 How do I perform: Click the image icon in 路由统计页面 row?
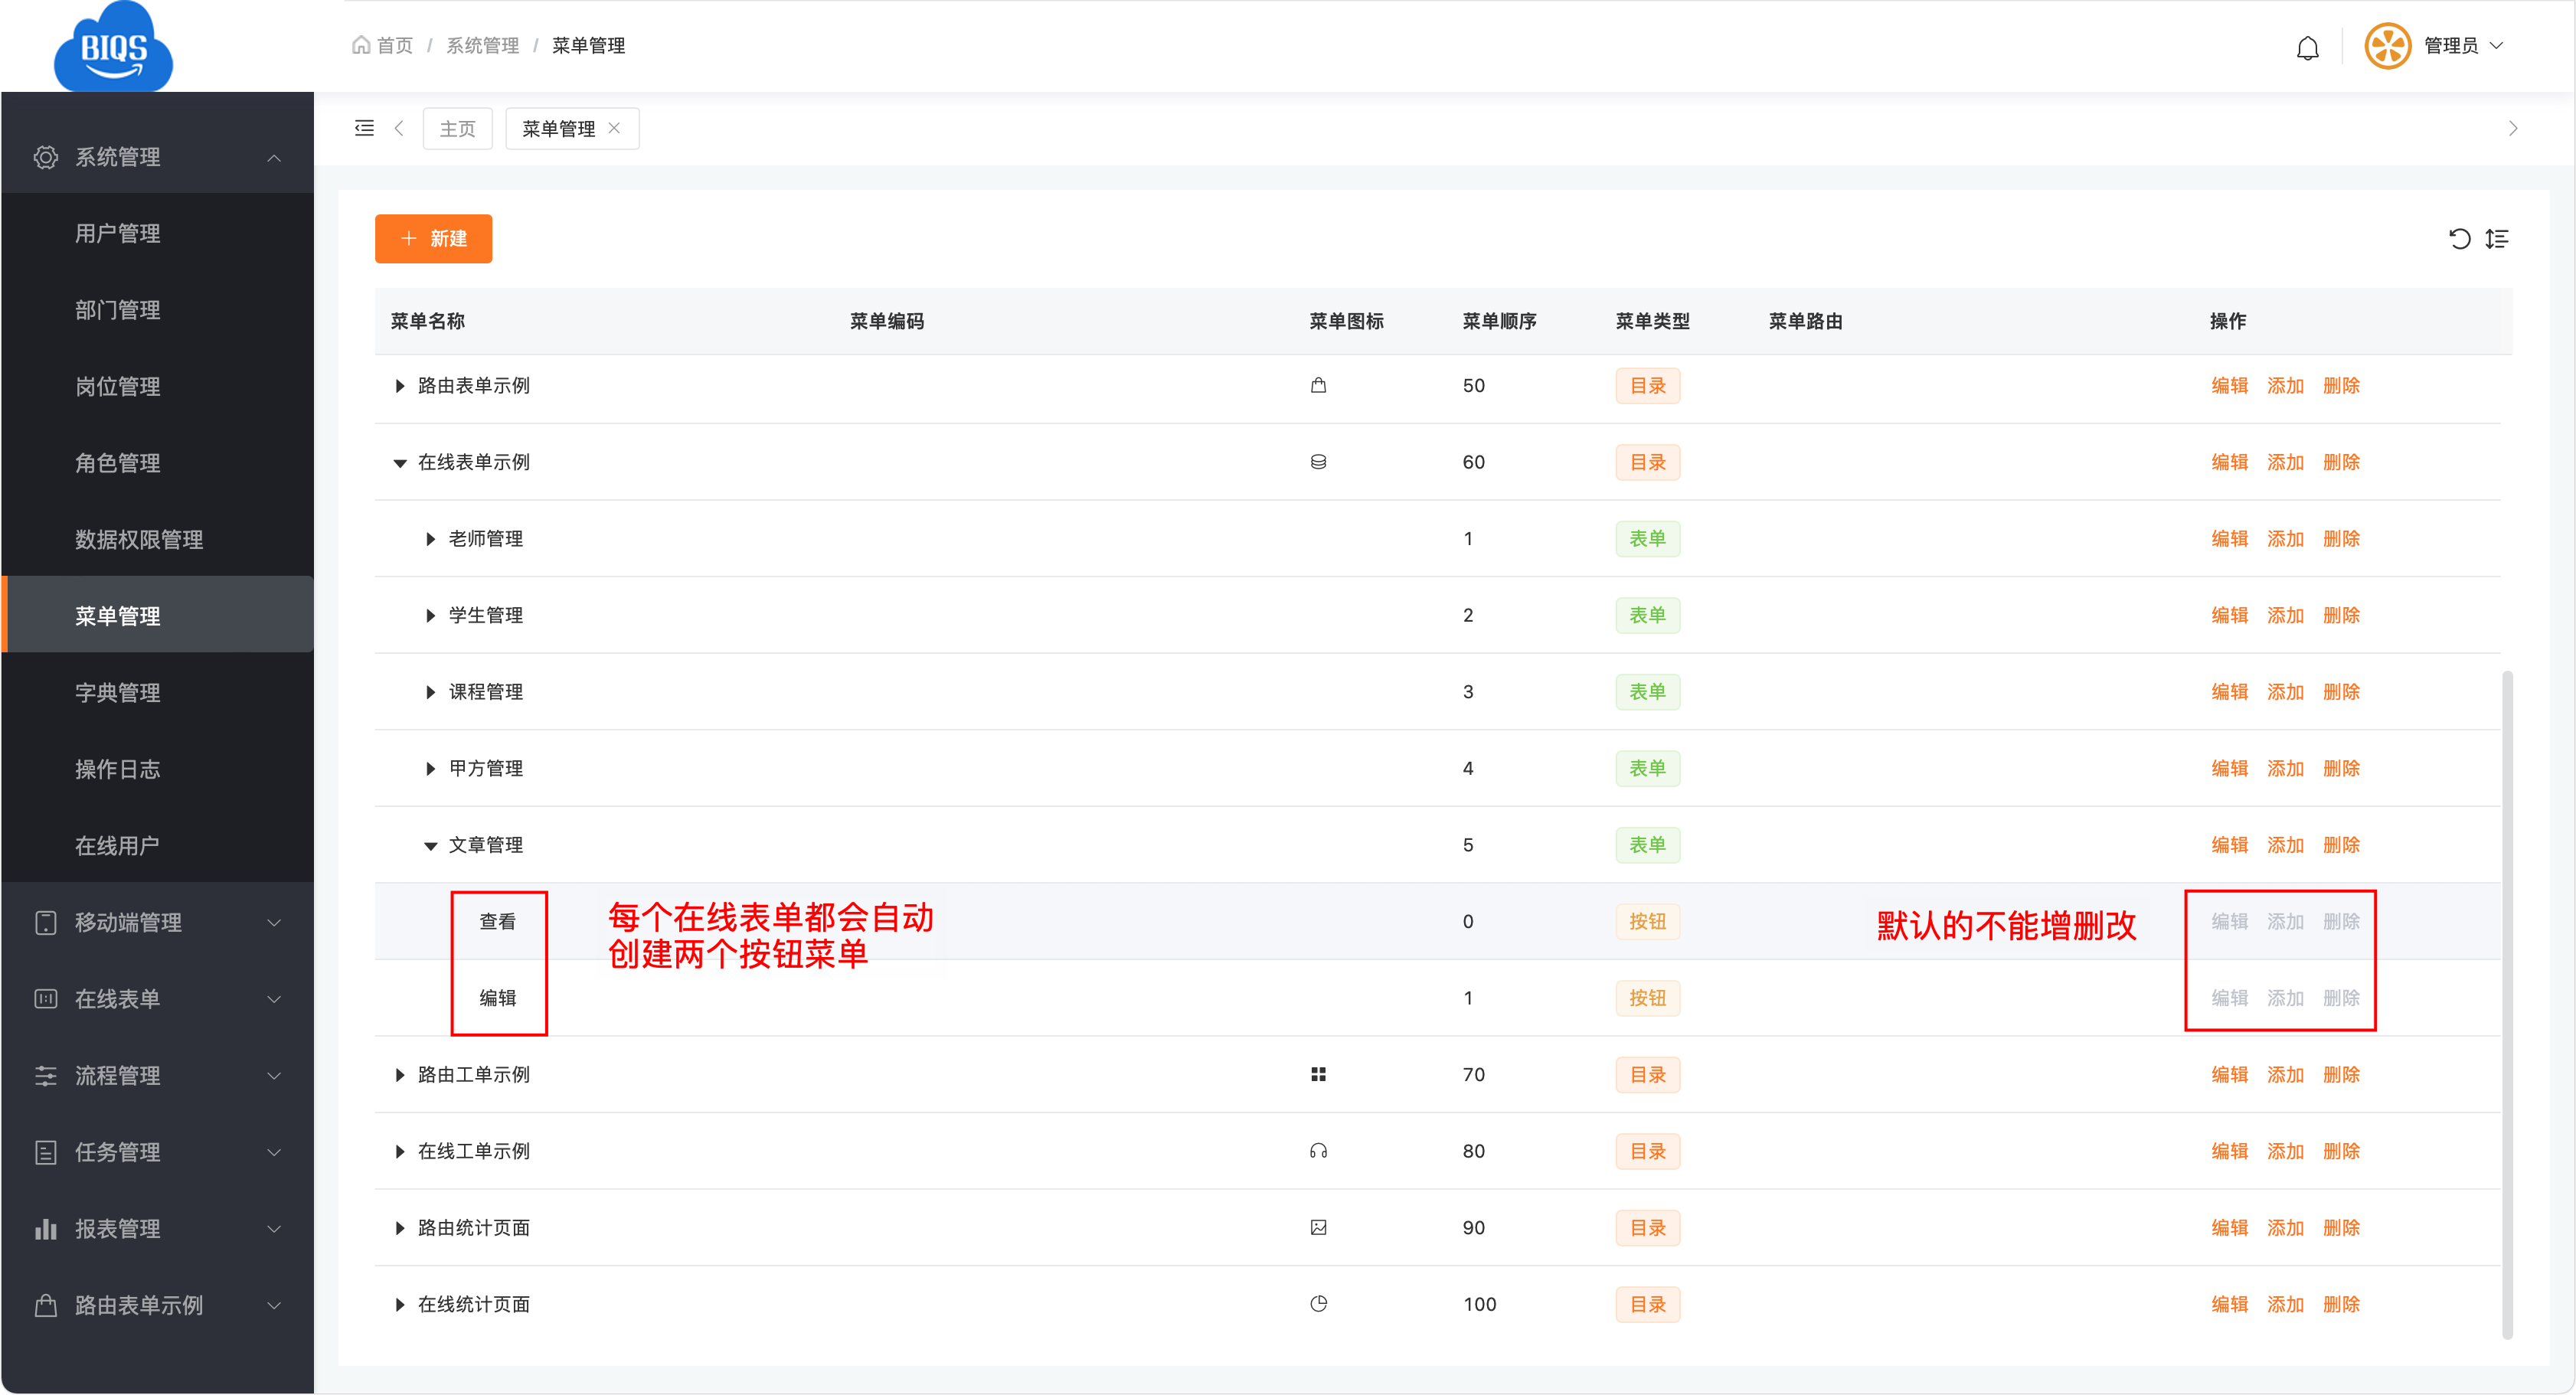[1318, 1227]
